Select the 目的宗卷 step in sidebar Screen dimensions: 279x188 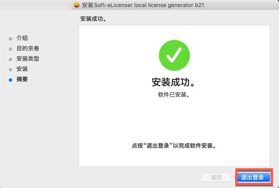tap(28, 49)
